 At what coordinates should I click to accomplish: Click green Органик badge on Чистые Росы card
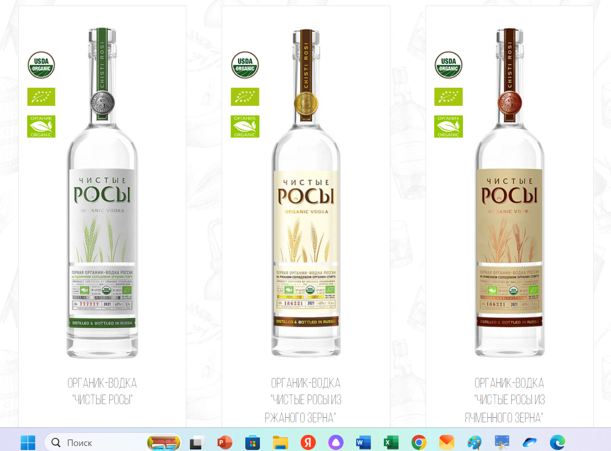(x=41, y=126)
